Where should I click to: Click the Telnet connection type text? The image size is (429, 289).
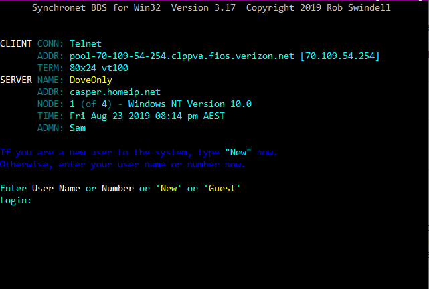(86, 43)
